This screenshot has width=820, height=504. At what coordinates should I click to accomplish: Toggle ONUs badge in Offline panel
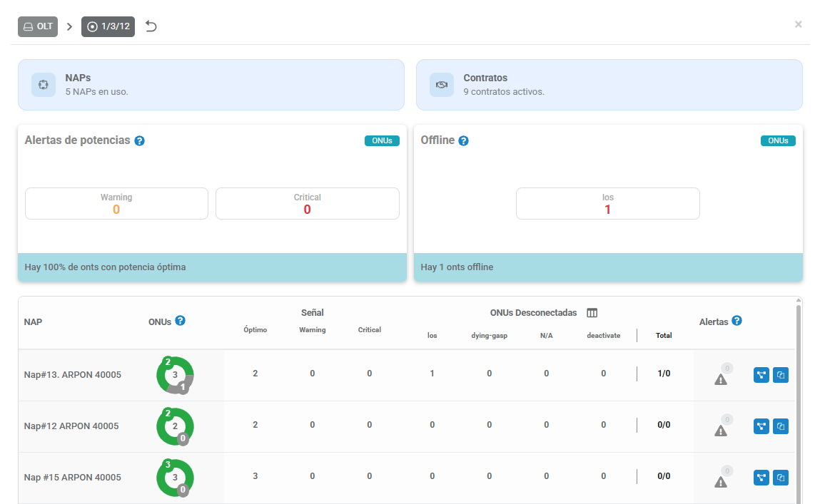(x=778, y=141)
